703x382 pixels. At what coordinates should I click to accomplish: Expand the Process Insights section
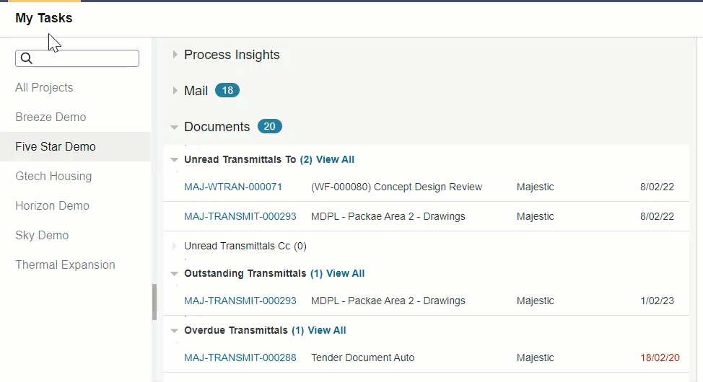coord(175,55)
